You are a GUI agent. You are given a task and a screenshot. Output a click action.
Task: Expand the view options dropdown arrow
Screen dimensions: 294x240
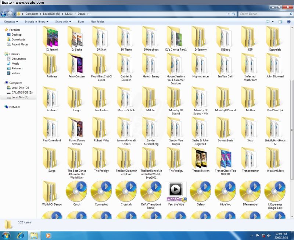273,22
